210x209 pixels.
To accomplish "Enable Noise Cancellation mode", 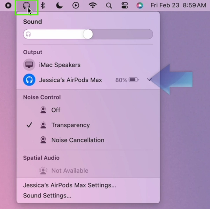I will [88, 140].
